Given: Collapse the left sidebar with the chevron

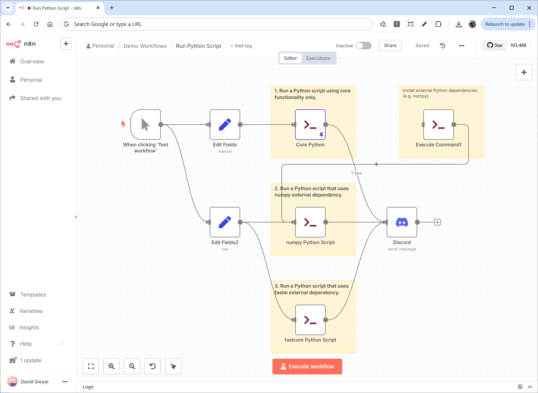Looking at the screenshot, I should (76, 217).
